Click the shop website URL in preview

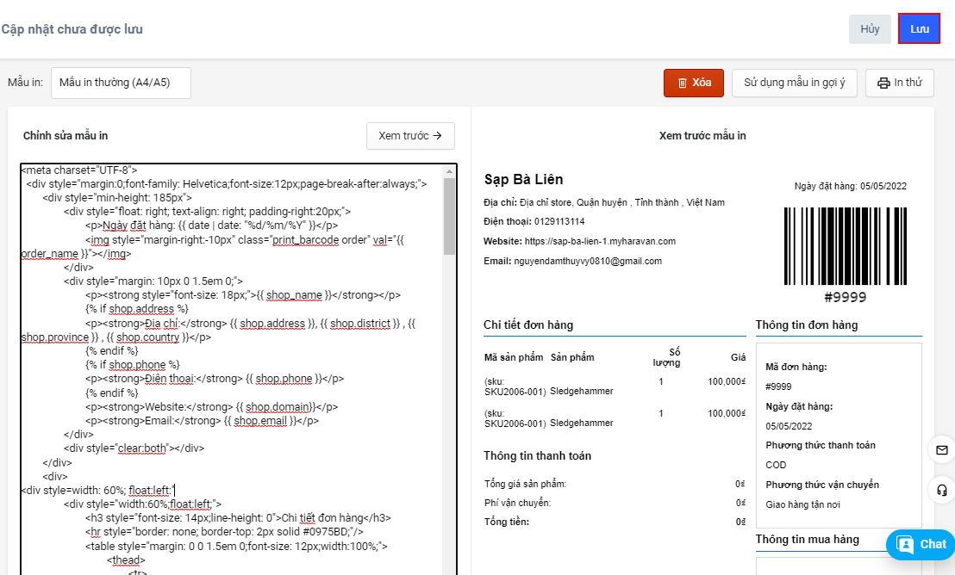[600, 241]
